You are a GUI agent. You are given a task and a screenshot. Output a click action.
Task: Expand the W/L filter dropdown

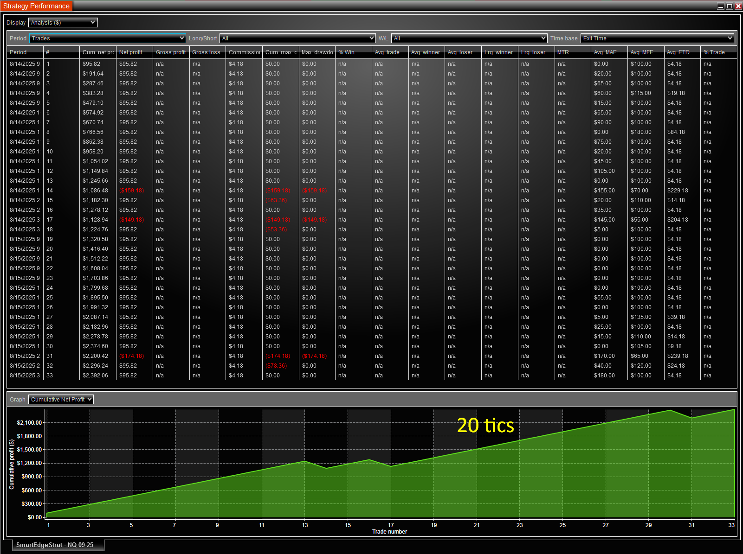469,38
